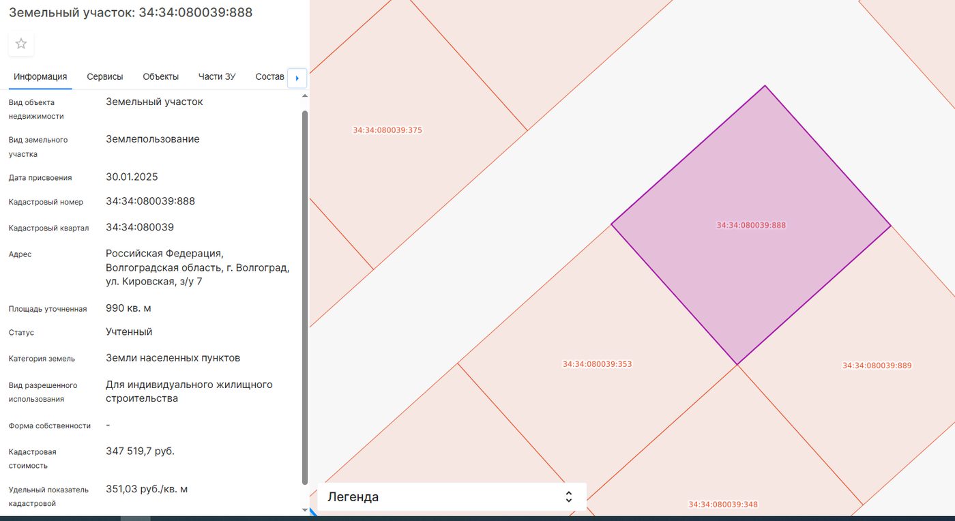955x521 pixels.
Task: Click the parcel title heading
Action: [131, 12]
